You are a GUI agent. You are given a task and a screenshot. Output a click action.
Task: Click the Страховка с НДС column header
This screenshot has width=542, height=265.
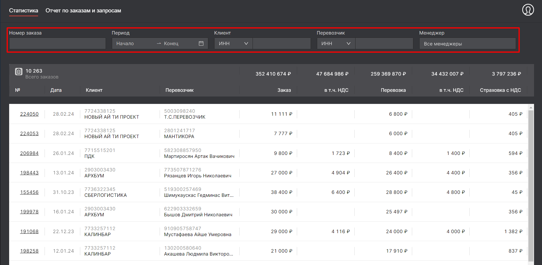click(500, 90)
